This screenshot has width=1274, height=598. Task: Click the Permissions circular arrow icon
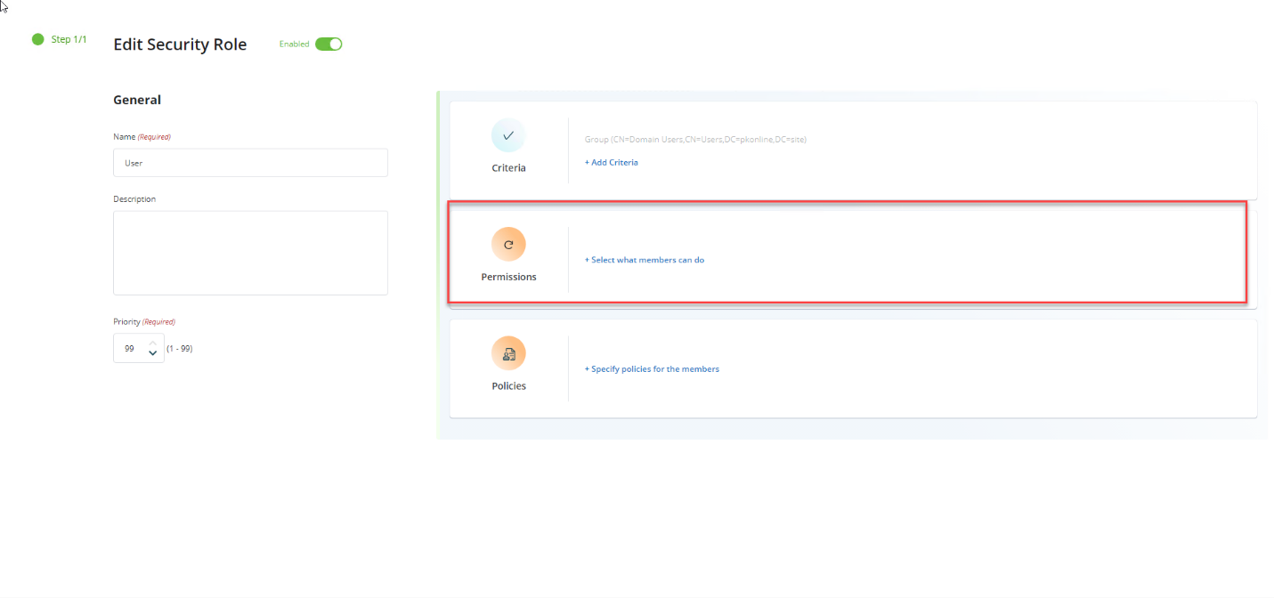tap(508, 243)
